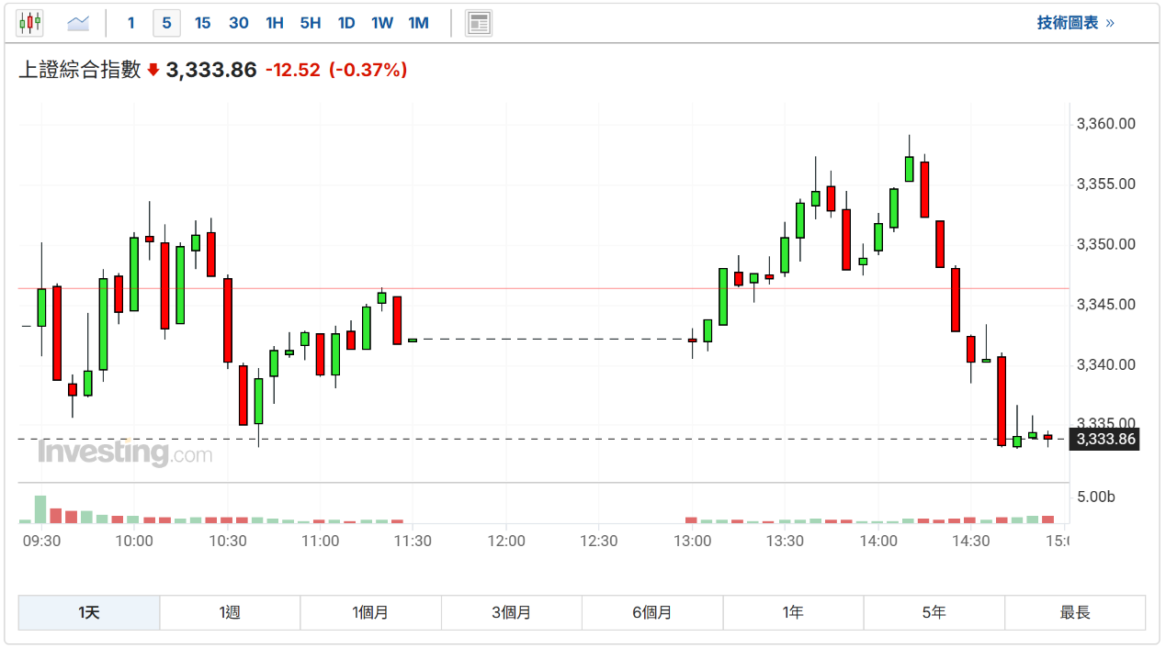This screenshot has width=1166, height=648.
Task: Click the -12.52 (-0.37%) change value
Action: tap(336, 70)
